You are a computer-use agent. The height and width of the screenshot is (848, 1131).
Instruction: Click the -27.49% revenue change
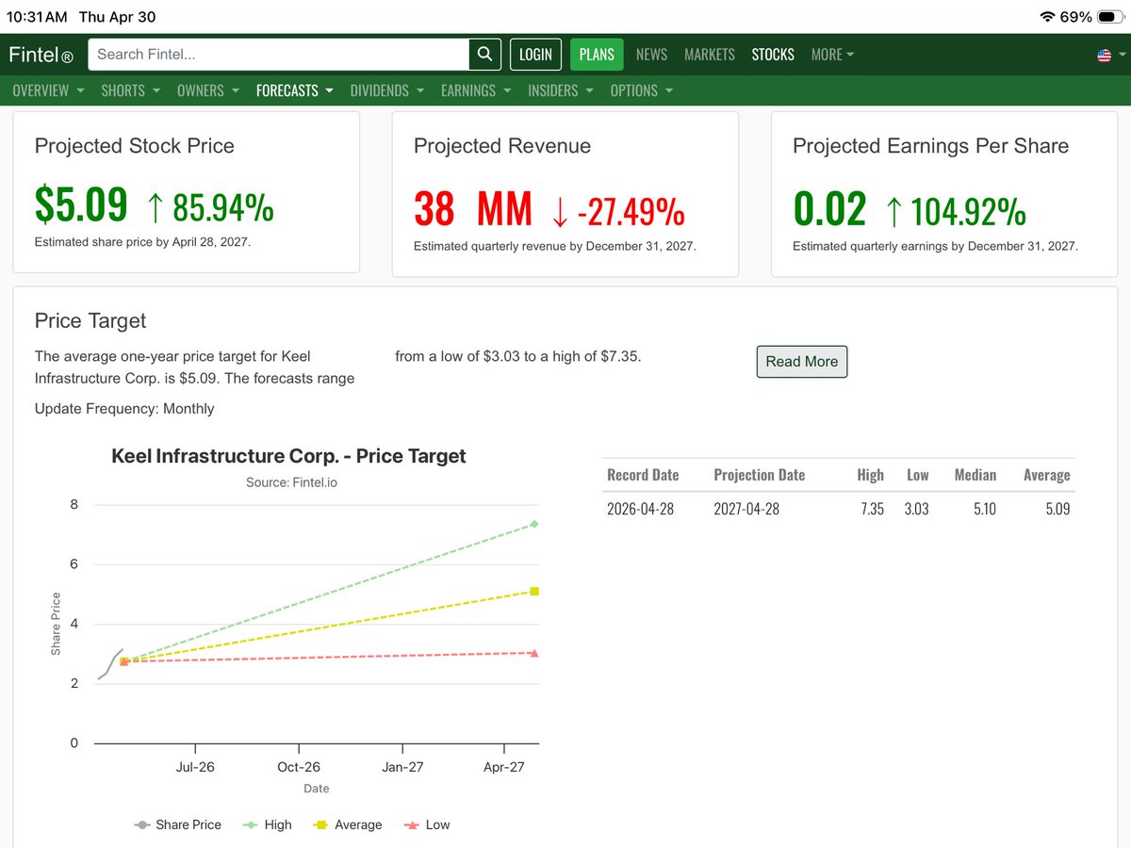[x=617, y=211]
